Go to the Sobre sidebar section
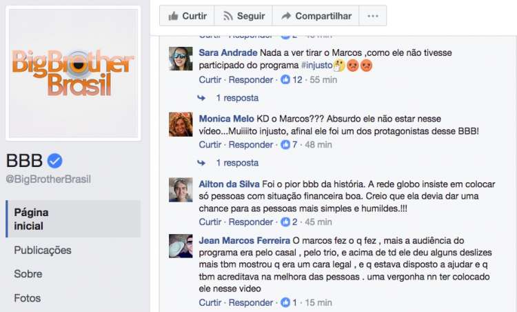 [x=28, y=274]
